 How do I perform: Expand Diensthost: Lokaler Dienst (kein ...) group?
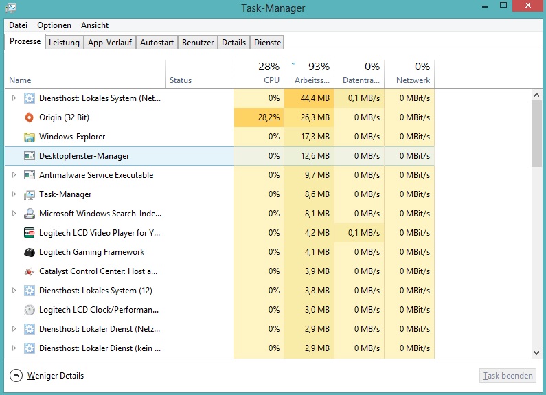[14, 348]
